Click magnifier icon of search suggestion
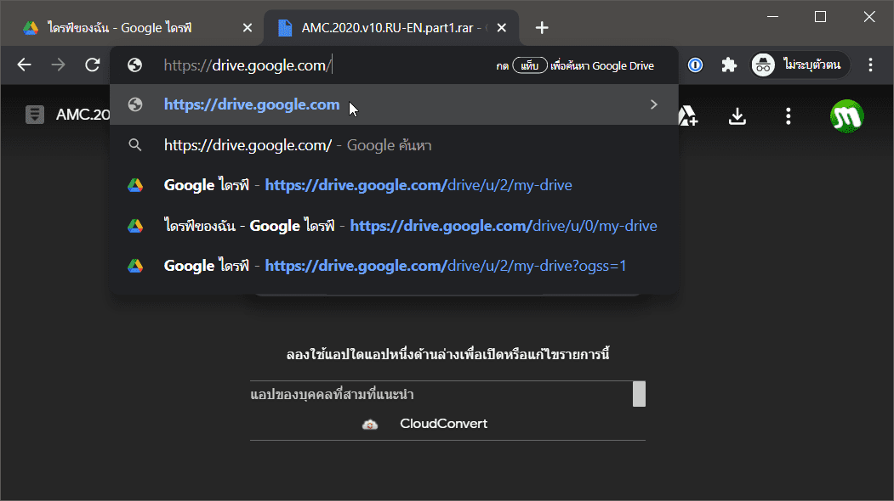This screenshot has height=501, width=894. 135,145
